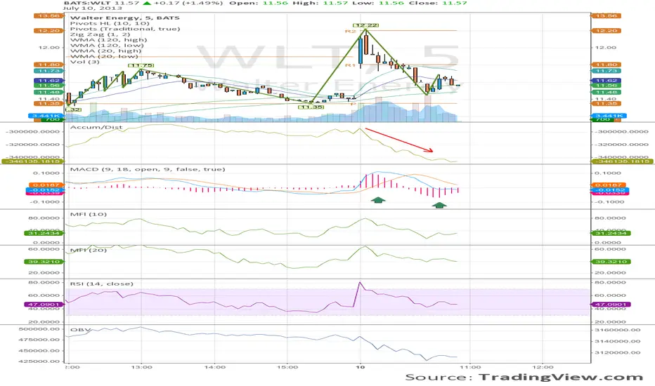Click the MFI (10) pane title
The height and width of the screenshot is (386, 655).
click(x=88, y=214)
